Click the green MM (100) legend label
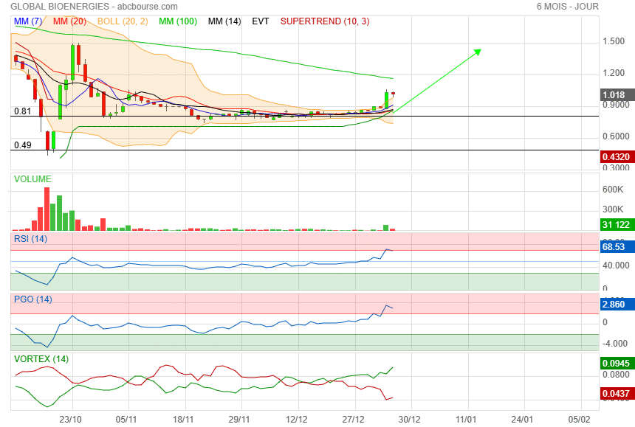The width and height of the screenshot is (635, 427). [x=178, y=21]
